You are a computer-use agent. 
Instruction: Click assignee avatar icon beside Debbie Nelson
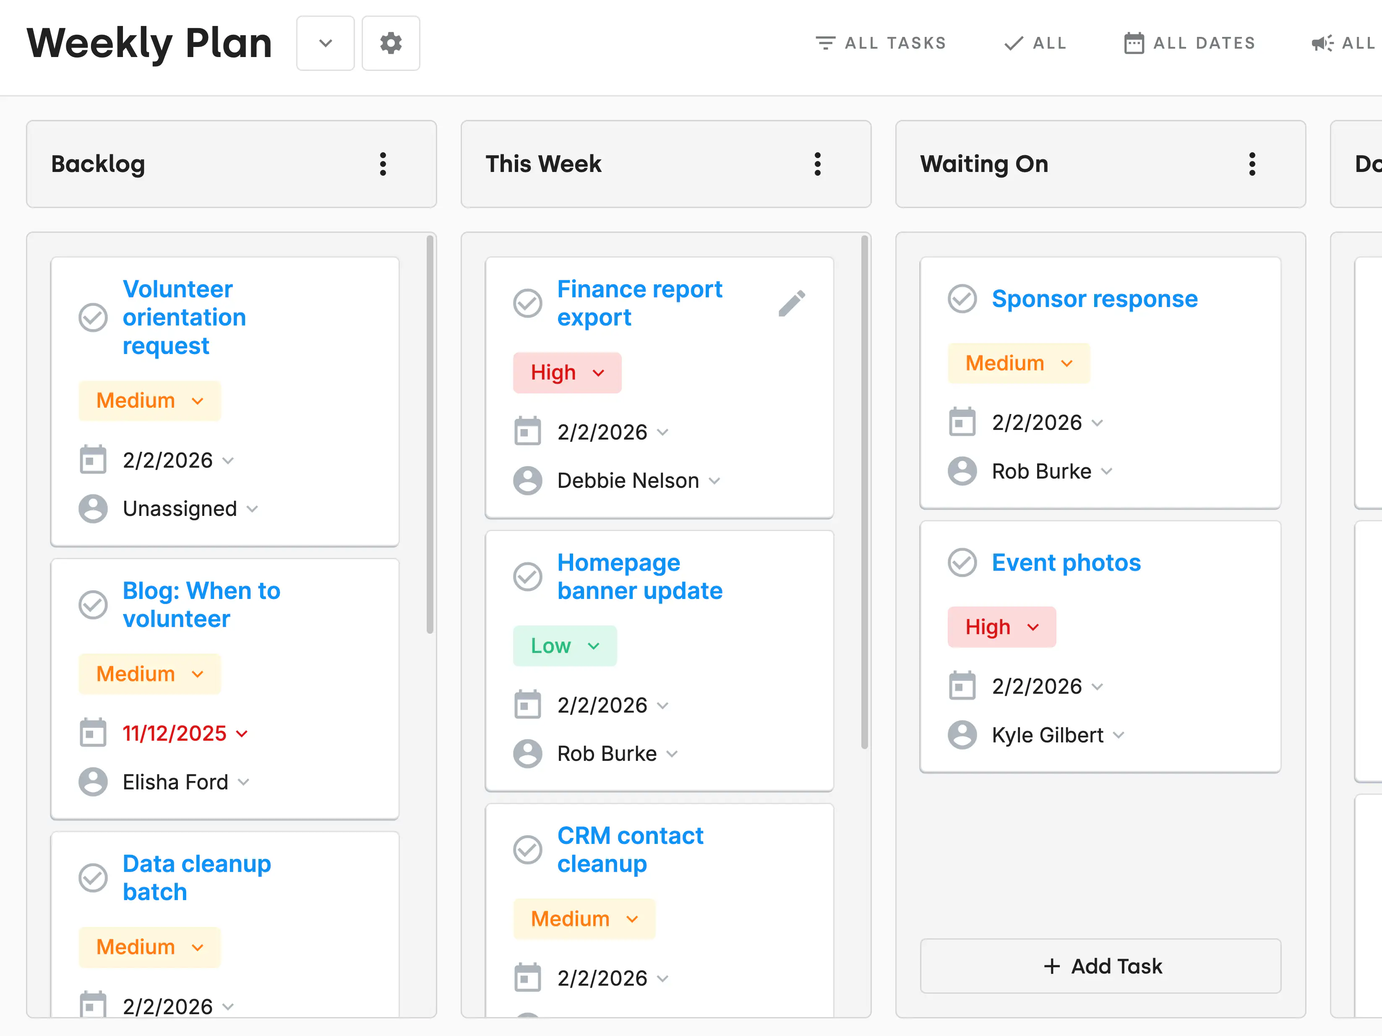(x=527, y=480)
